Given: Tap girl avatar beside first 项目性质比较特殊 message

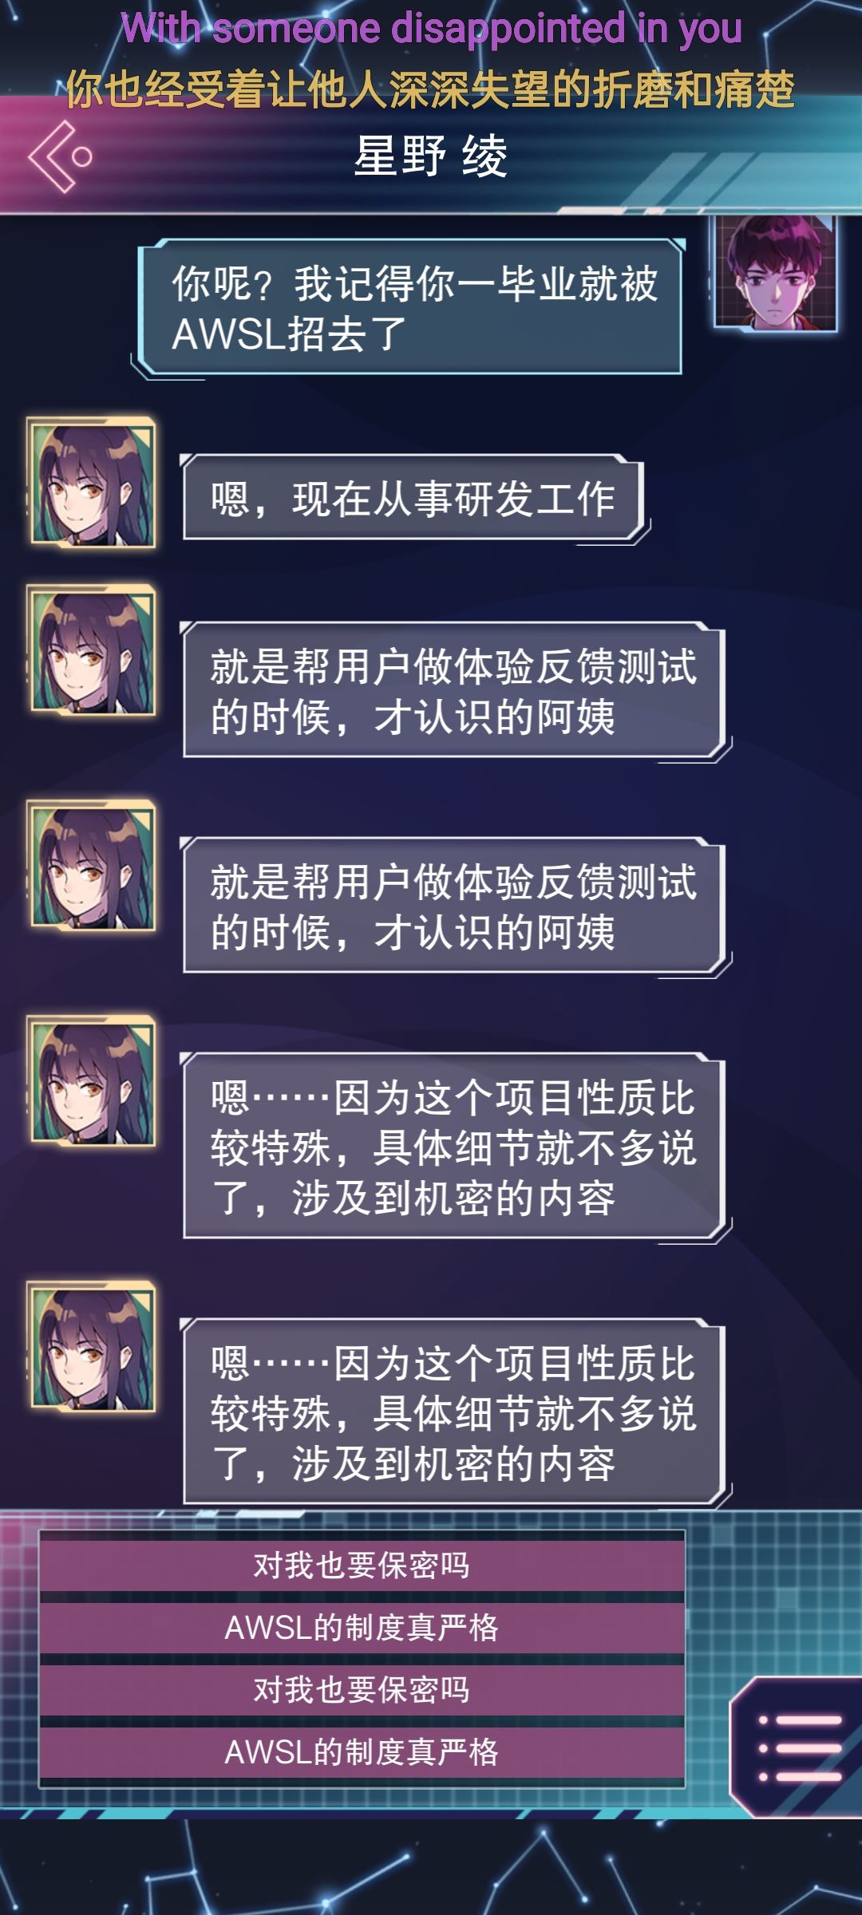Looking at the screenshot, I should [x=92, y=1080].
